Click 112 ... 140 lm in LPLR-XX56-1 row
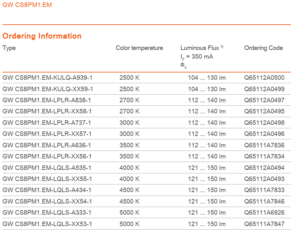Viewport: 291px width, 232px height. coord(207,156)
